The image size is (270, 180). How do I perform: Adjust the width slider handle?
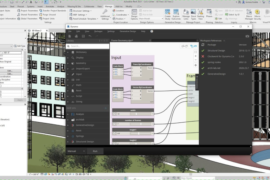click(136, 114)
